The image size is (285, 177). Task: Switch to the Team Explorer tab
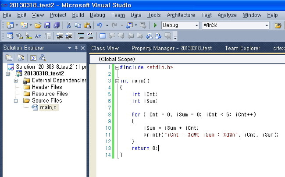242,48
